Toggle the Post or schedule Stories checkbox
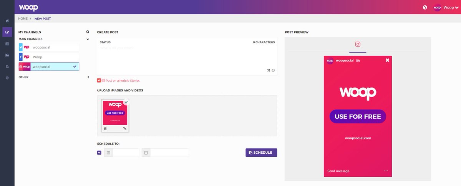 (x=99, y=81)
